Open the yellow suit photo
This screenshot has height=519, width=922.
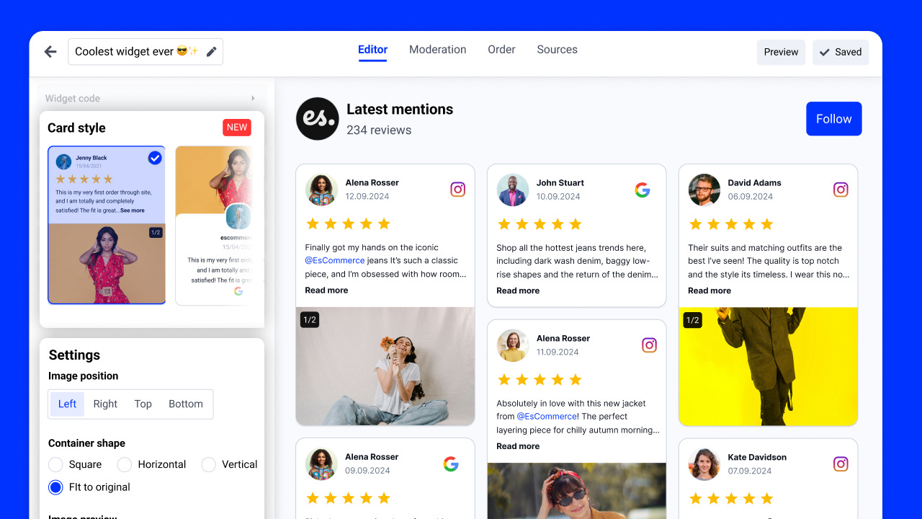pyautogui.click(x=769, y=366)
